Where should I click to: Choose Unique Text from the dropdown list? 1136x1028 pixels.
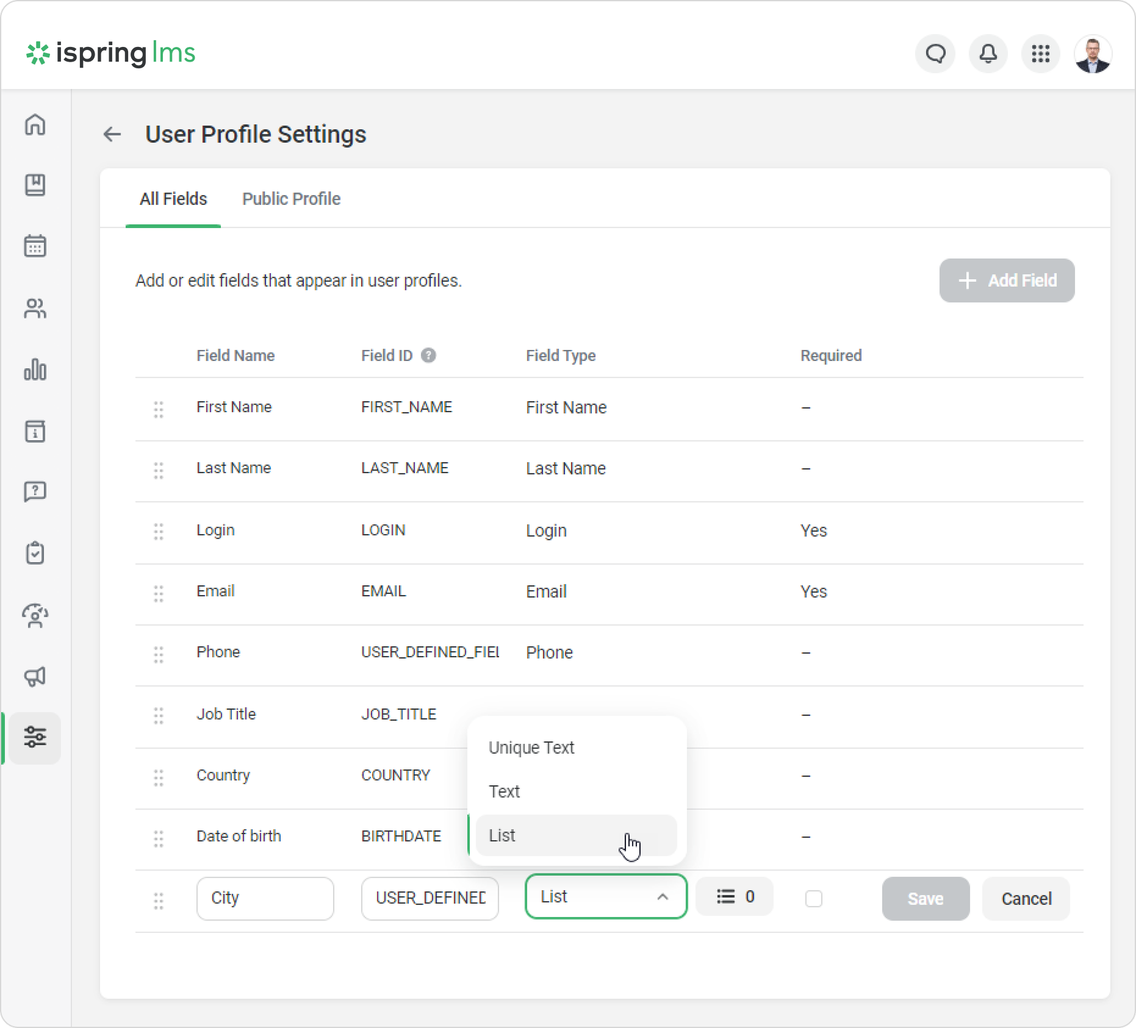[531, 748]
